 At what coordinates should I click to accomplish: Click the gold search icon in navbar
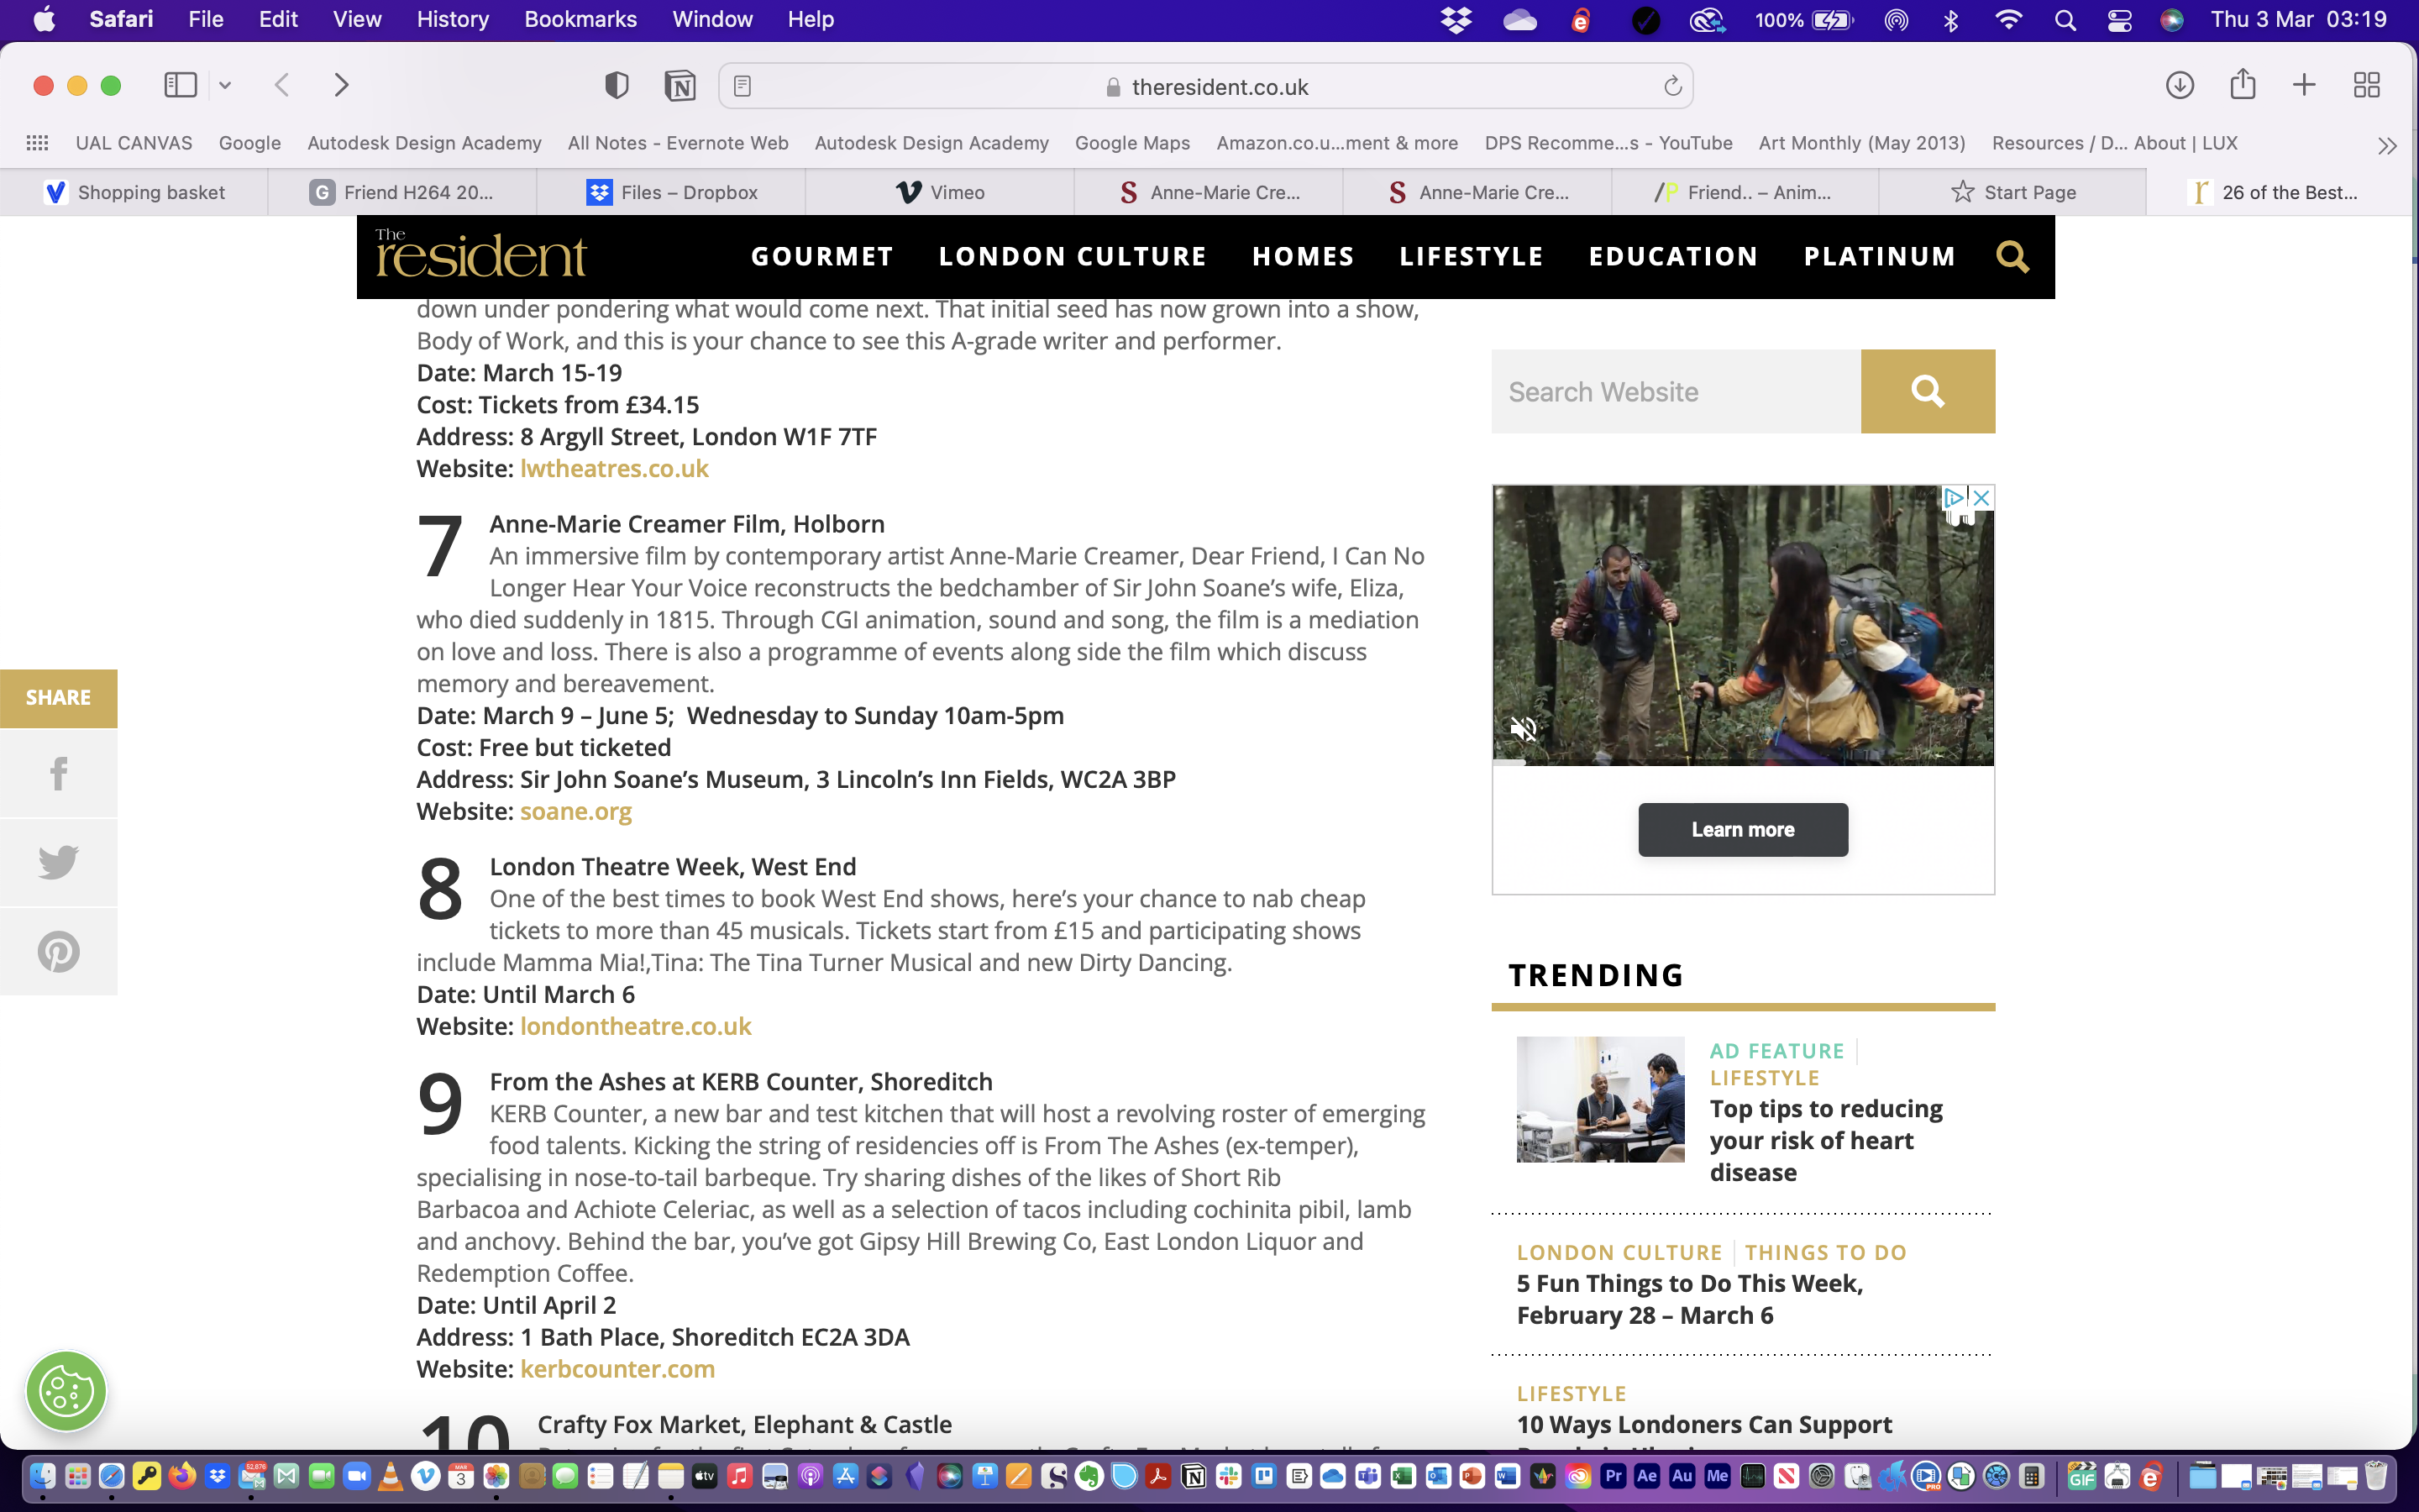click(x=2012, y=257)
